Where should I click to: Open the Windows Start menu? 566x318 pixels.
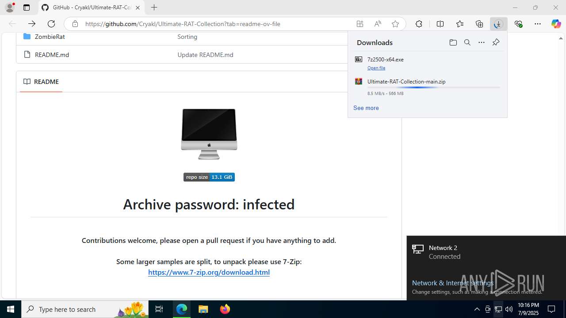click(x=11, y=309)
